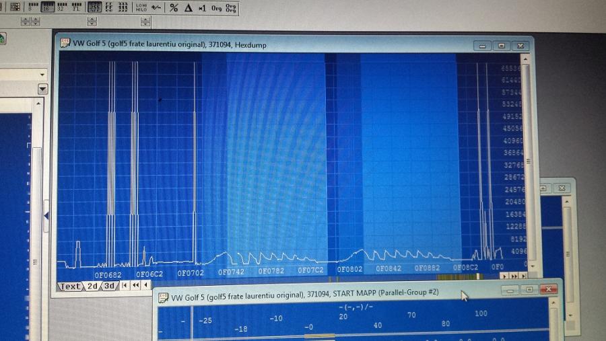Click the fast rewind arrow button

click(x=135, y=286)
